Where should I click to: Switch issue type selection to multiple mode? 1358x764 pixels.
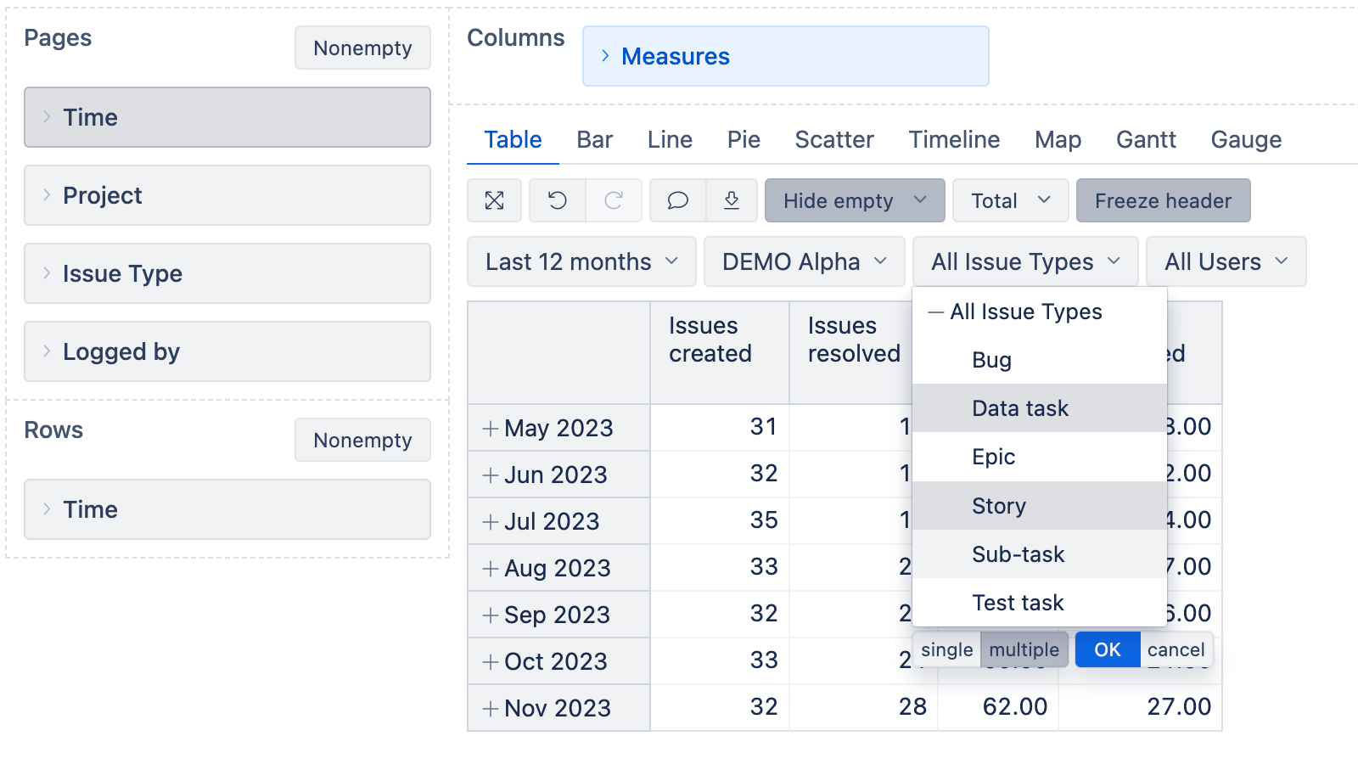pyautogui.click(x=1024, y=649)
